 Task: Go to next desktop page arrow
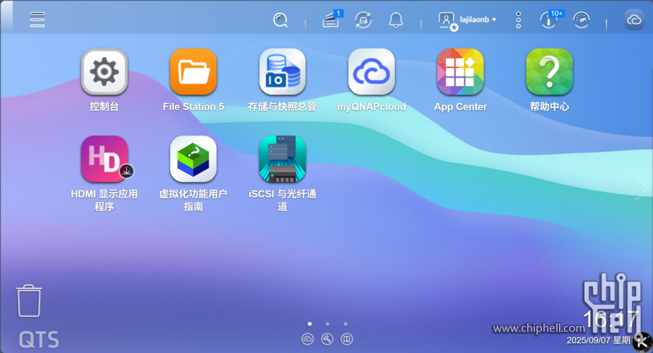(640, 189)
